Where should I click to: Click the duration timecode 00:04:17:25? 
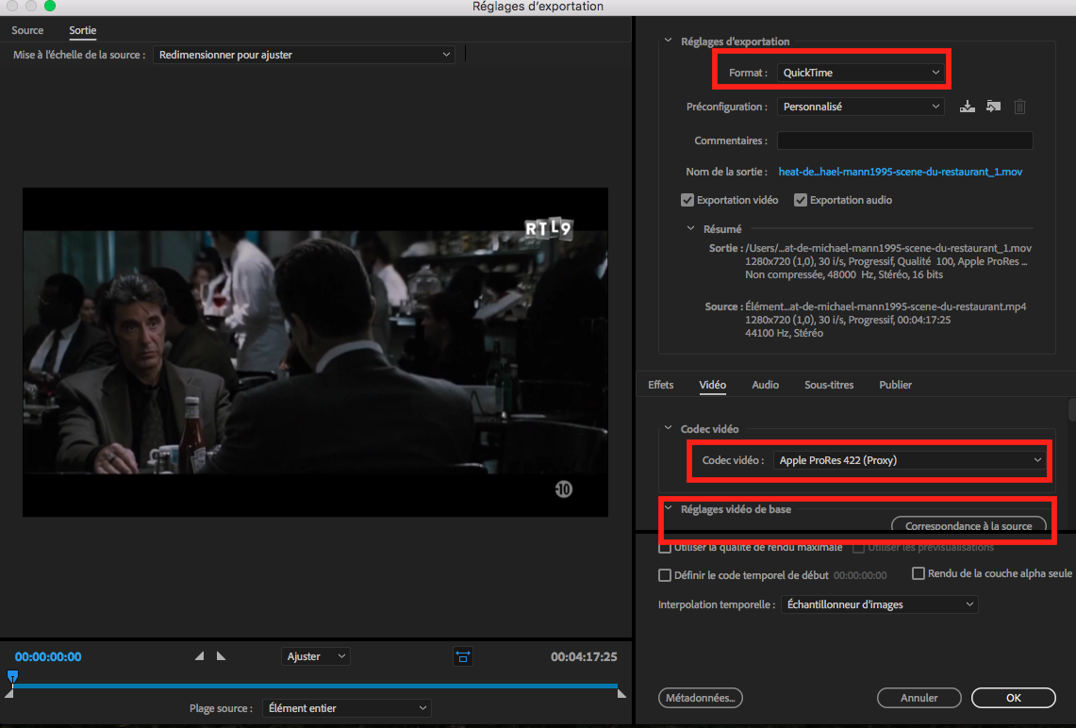pyautogui.click(x=584, y=656)
